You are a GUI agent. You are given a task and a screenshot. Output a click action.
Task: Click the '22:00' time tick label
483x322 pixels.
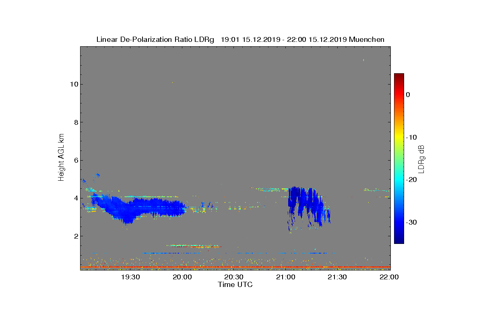coord(389,277)
